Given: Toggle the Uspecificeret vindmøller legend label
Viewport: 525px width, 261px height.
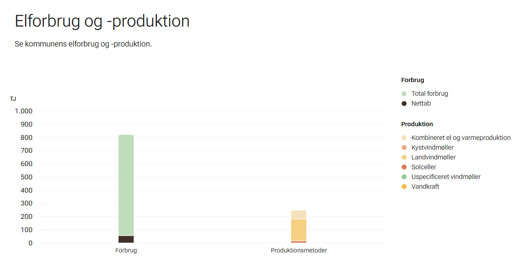Looking at the screenshot, I should click(x=446, y=177).
